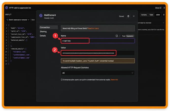
Task: Open the focus panel icon next to Name
Action: click(x=117, y=36)
